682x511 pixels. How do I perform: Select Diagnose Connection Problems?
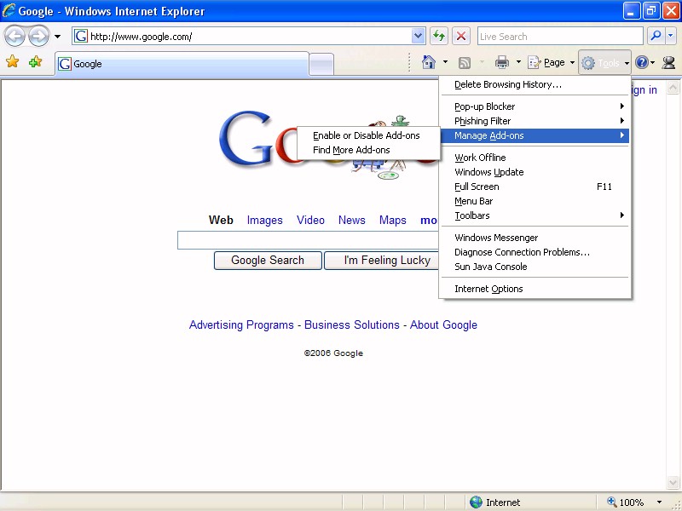pos(535,252)
